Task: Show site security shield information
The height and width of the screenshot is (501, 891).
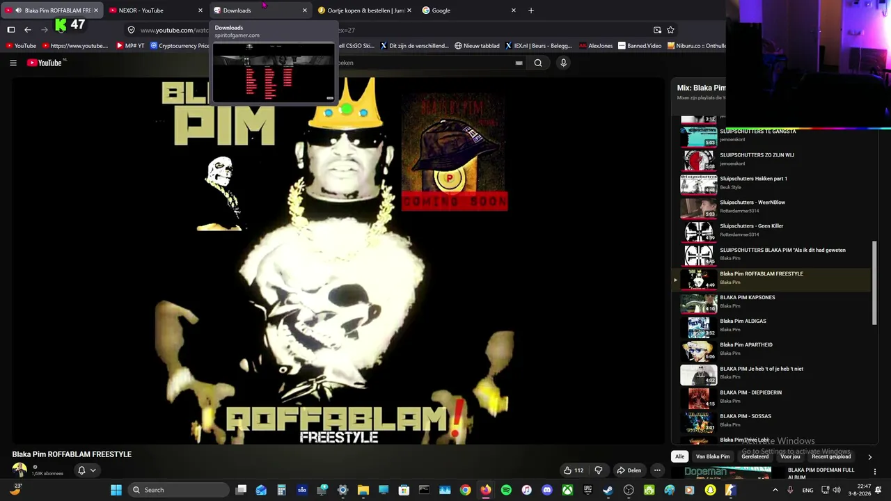Action: coord(131,30)
